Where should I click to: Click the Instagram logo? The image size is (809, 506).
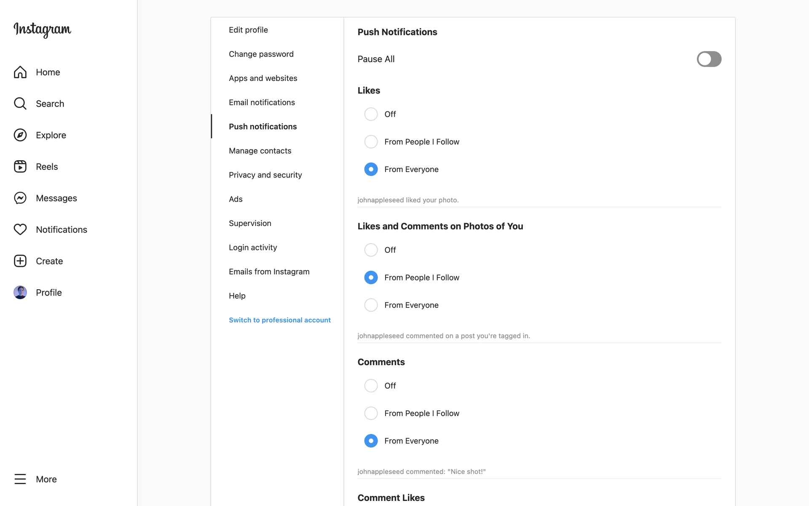tap(42, 30)
